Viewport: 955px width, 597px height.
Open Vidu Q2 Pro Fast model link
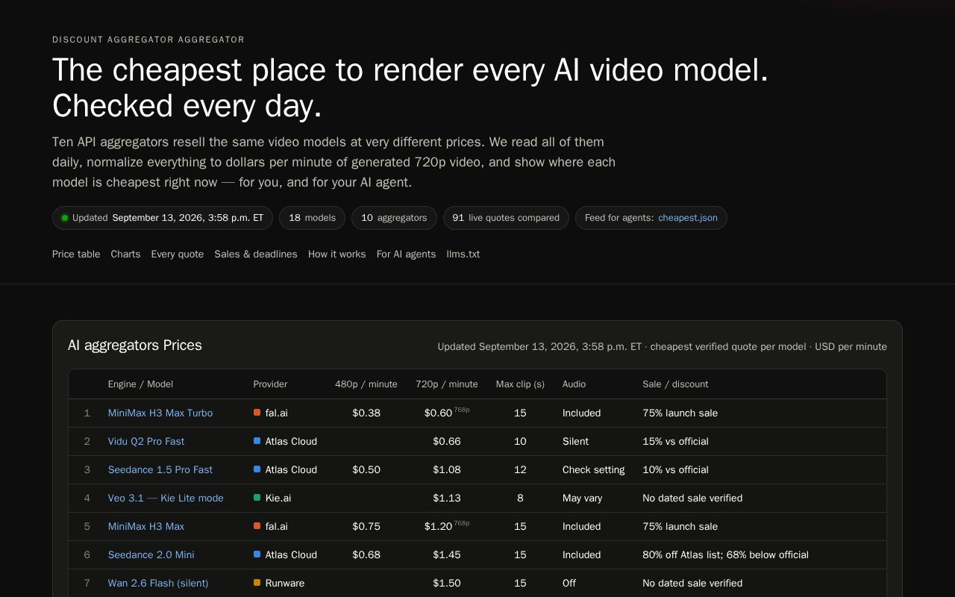(146, 441)
